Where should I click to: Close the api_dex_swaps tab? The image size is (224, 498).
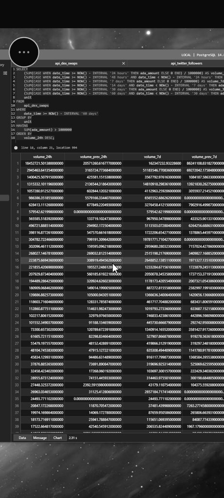click(x=124, y=63)
